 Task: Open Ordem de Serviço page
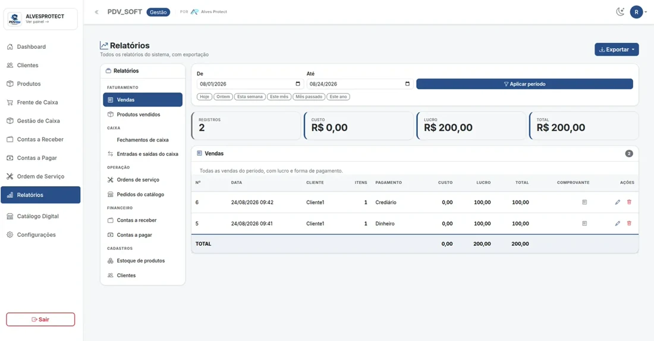tap(40, 177)
